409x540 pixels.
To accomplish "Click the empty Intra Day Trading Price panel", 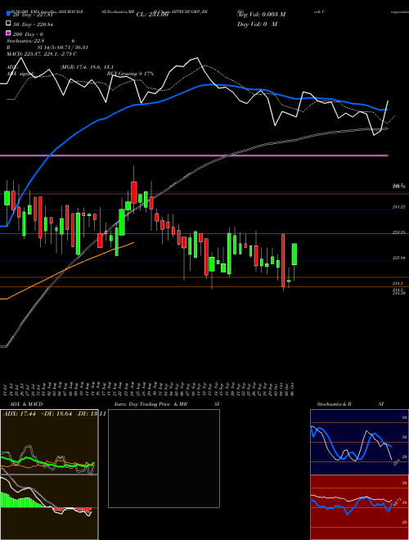I will 164,458.
